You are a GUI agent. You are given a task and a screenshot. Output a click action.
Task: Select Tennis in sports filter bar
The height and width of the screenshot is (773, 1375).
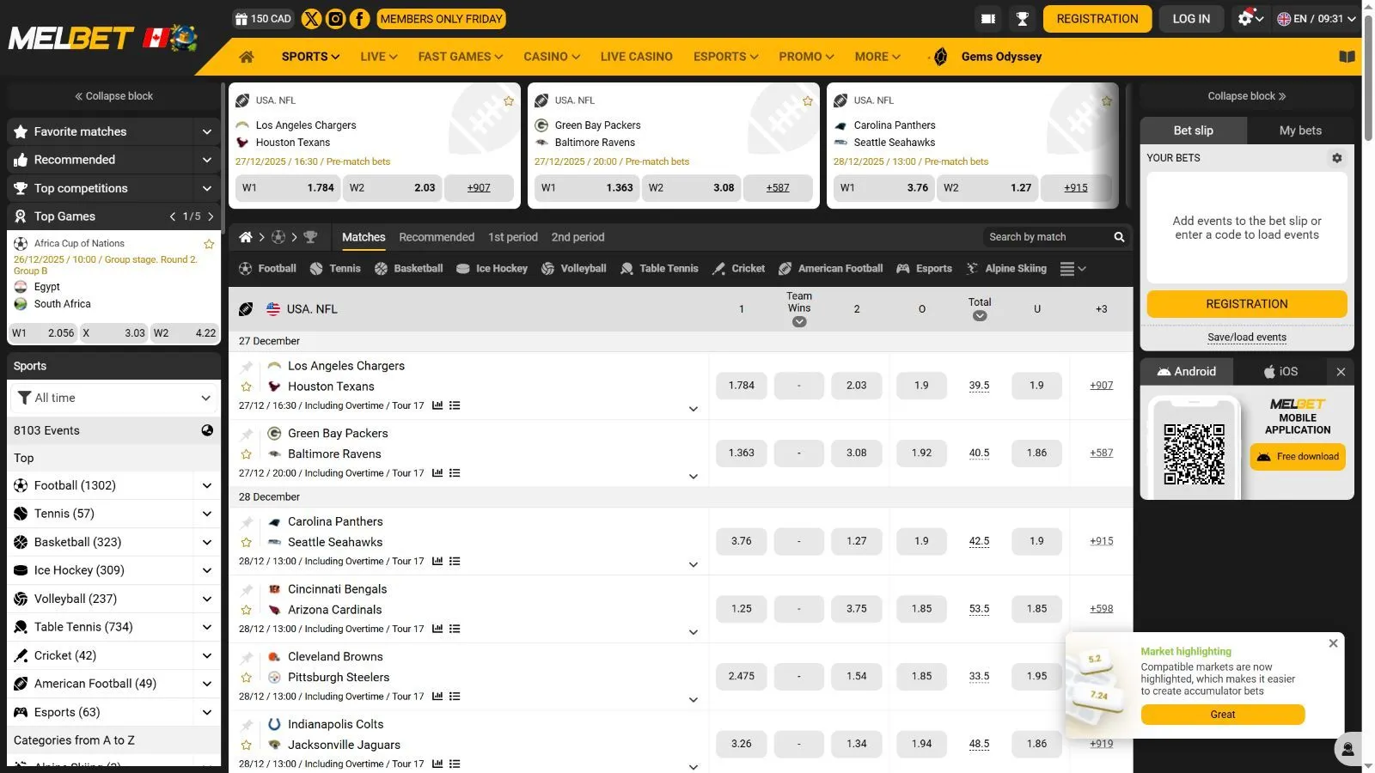click(x=335, y=269)
